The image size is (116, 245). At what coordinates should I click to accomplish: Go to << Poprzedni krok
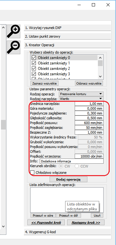[x=46, y=222]
